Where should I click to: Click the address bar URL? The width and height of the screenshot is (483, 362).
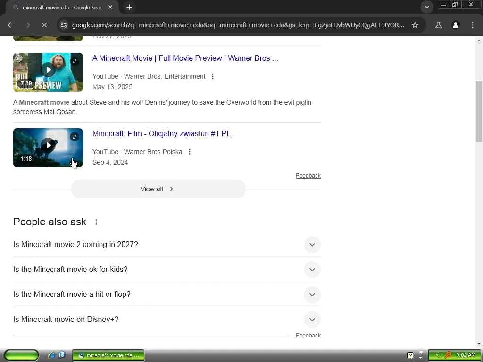tap(238, 25)
